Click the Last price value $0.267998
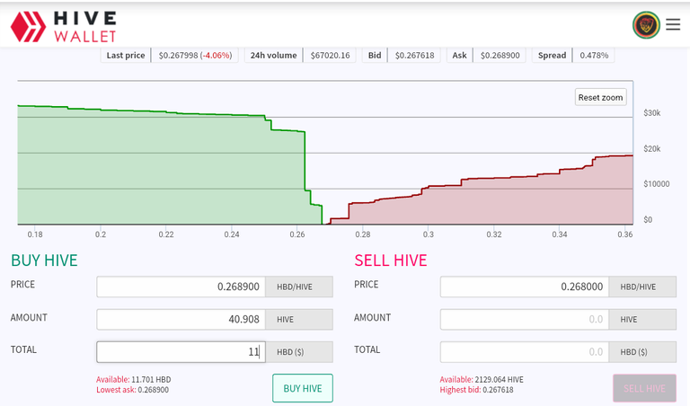Viewport: 690px width, 406px height. coord(195,56)
